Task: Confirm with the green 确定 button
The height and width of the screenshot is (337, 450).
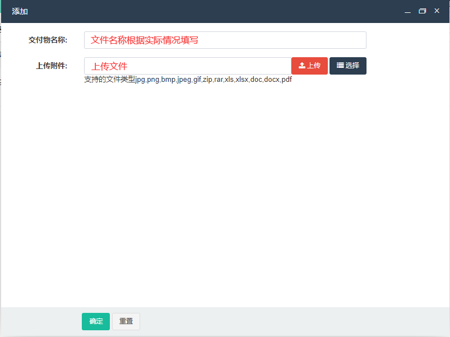Action: 96,321
